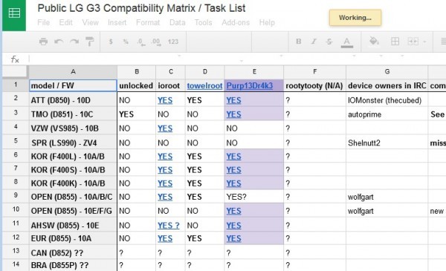This screenshot has height=271, width=446.
Task: Select the 'Shelnutt2' cell
Action: coord(387,143)
